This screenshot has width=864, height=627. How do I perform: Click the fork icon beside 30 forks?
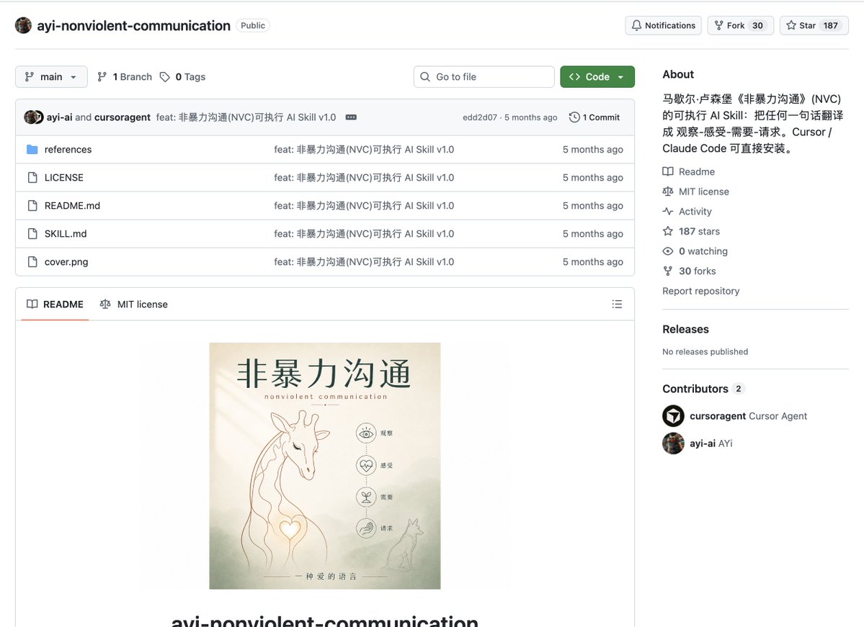(x=668, y=271)
